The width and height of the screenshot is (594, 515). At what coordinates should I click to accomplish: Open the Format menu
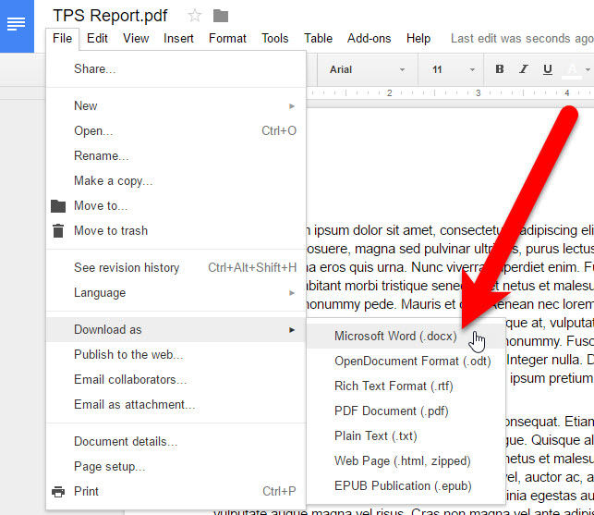click(227, 39)
